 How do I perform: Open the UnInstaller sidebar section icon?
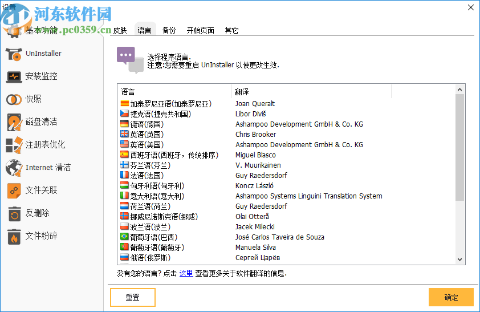click(14, 54)
